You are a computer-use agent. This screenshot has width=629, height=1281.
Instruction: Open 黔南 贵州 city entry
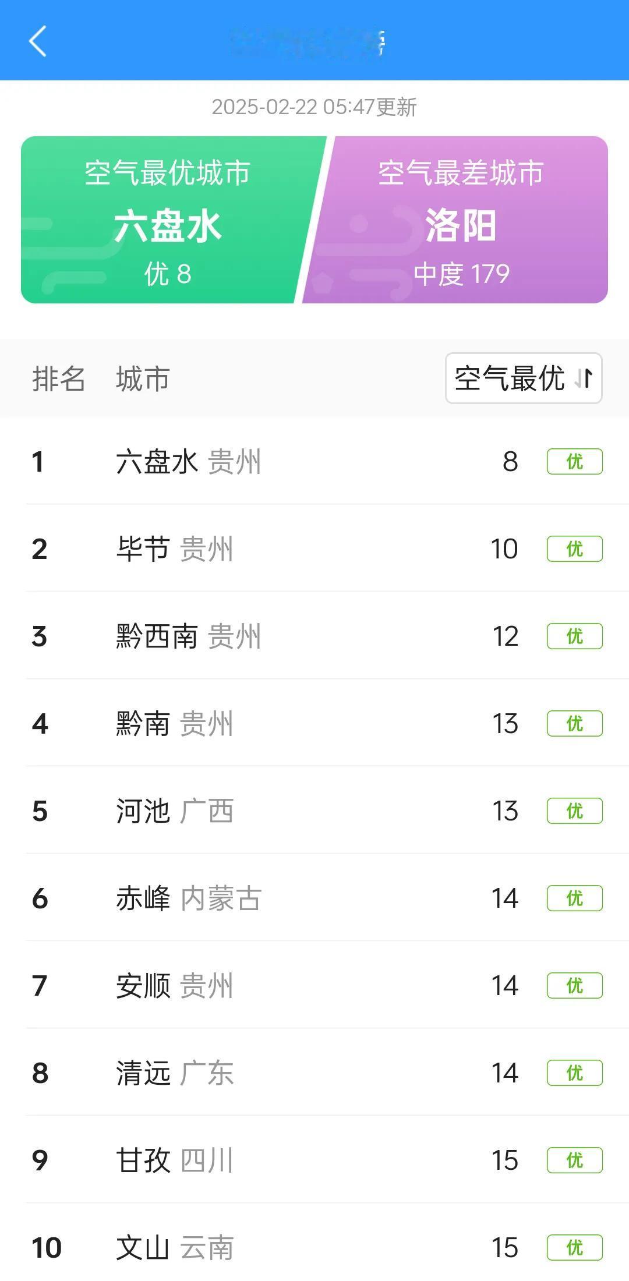[x=314, y=723]
